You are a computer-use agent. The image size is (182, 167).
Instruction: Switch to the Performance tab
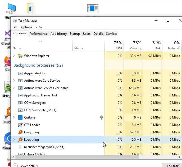point(38,34)
